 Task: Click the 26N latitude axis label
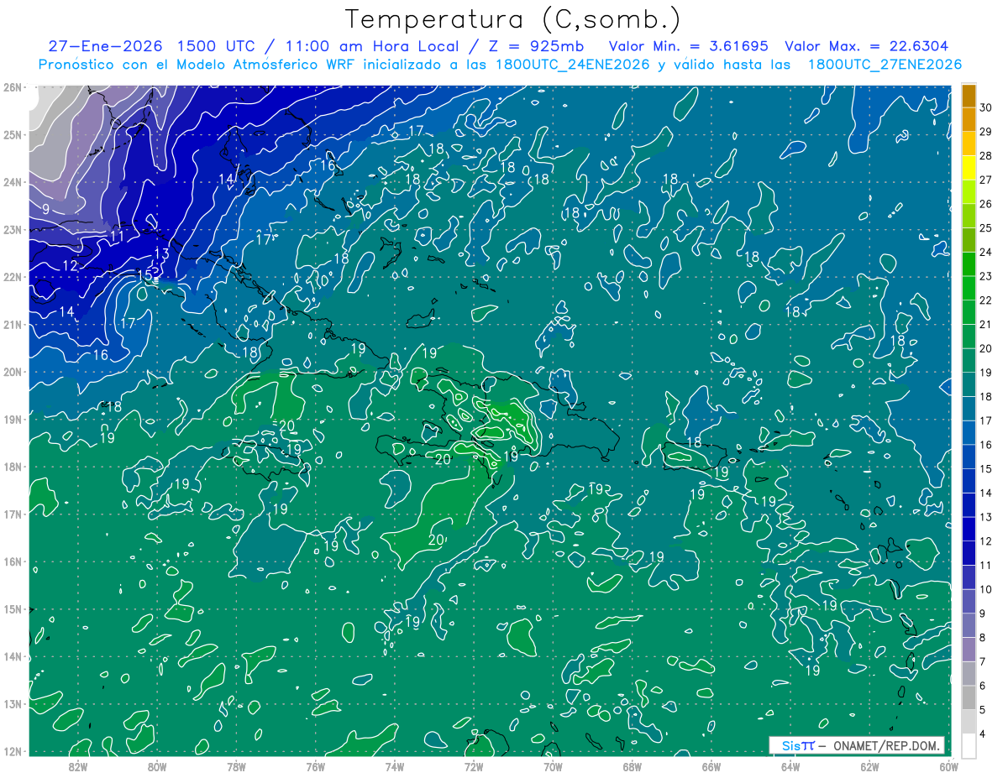[13, 86]
